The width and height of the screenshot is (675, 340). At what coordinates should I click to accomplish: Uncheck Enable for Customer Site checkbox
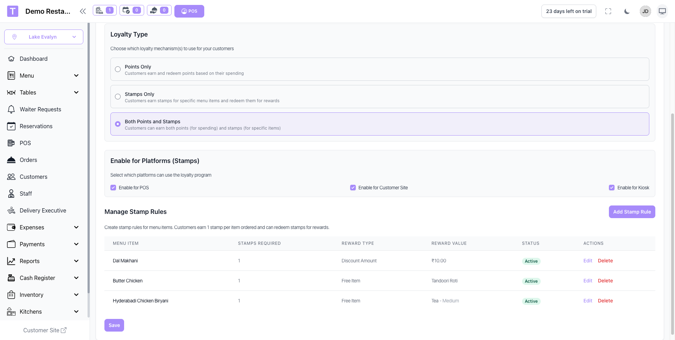[x=353, y=188]
